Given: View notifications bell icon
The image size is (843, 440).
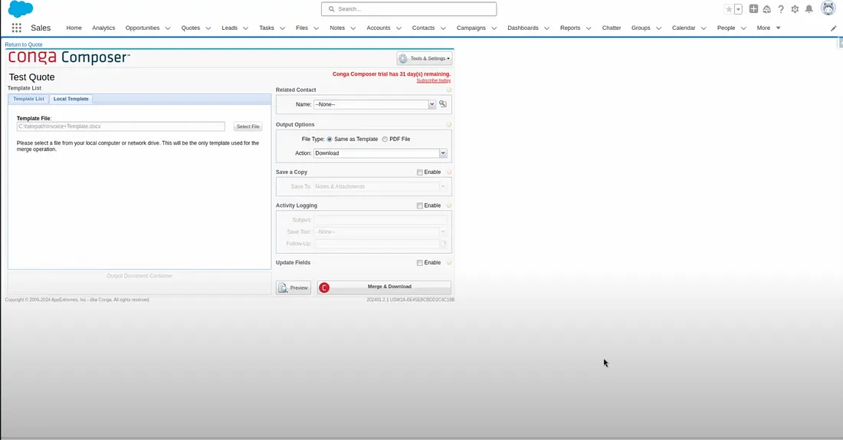Looking at the screenshot, I should 809,9.
